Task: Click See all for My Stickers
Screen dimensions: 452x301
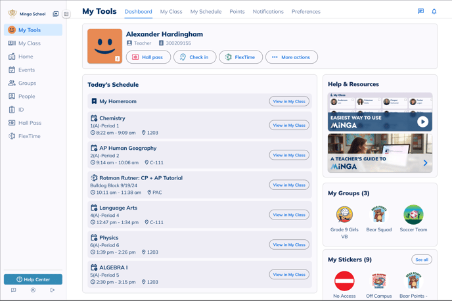Action: 421,260
